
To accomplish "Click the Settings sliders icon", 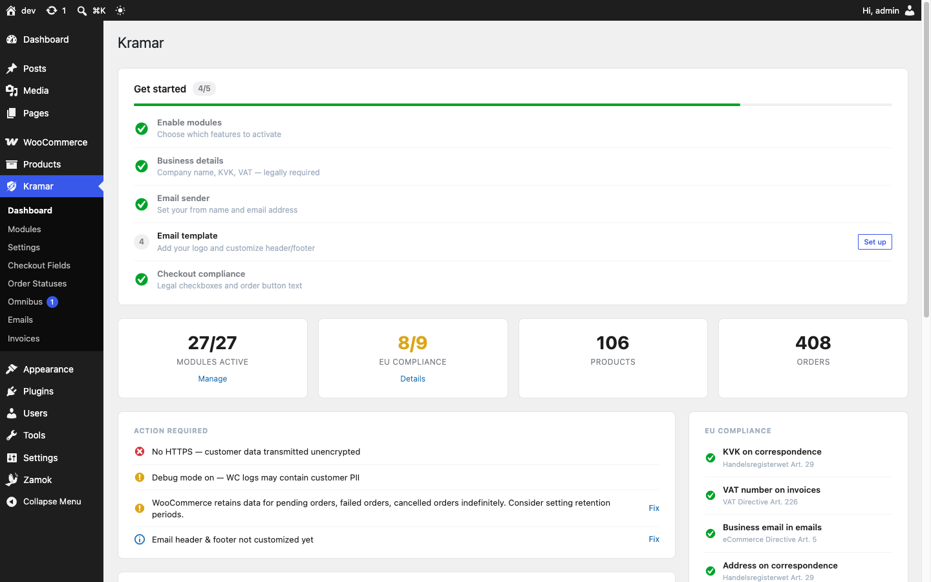I will click(x=12, y=458).
